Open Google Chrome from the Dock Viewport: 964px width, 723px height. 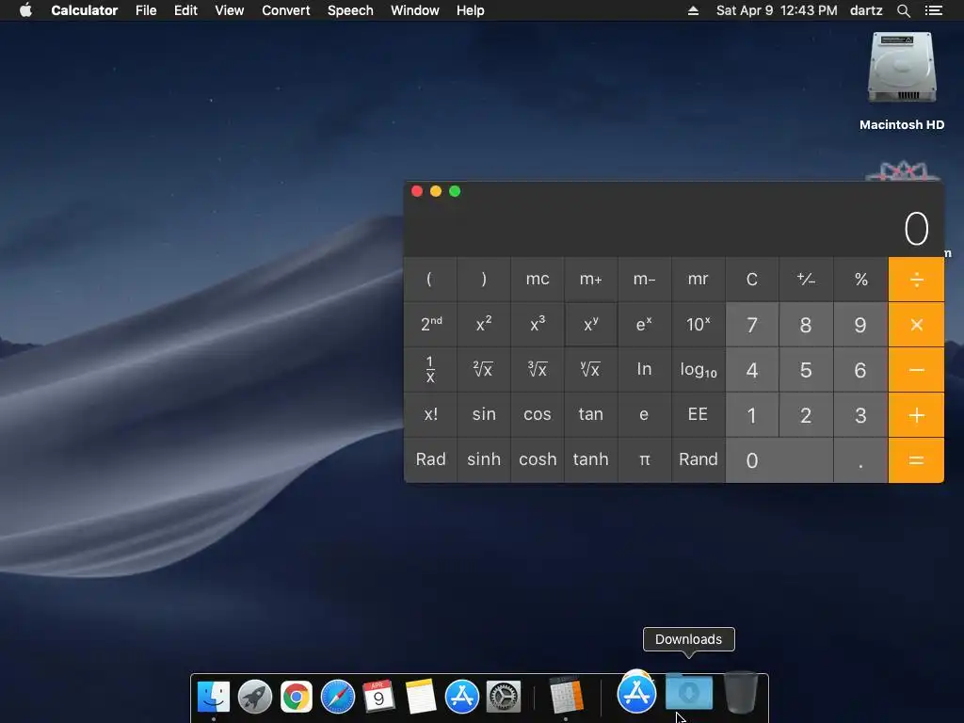tap(297, 697)
